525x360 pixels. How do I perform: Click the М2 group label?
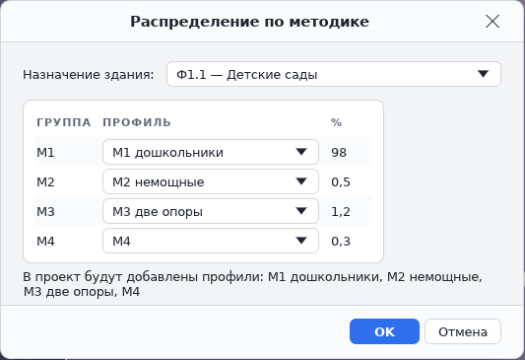[x=45, y=182]
